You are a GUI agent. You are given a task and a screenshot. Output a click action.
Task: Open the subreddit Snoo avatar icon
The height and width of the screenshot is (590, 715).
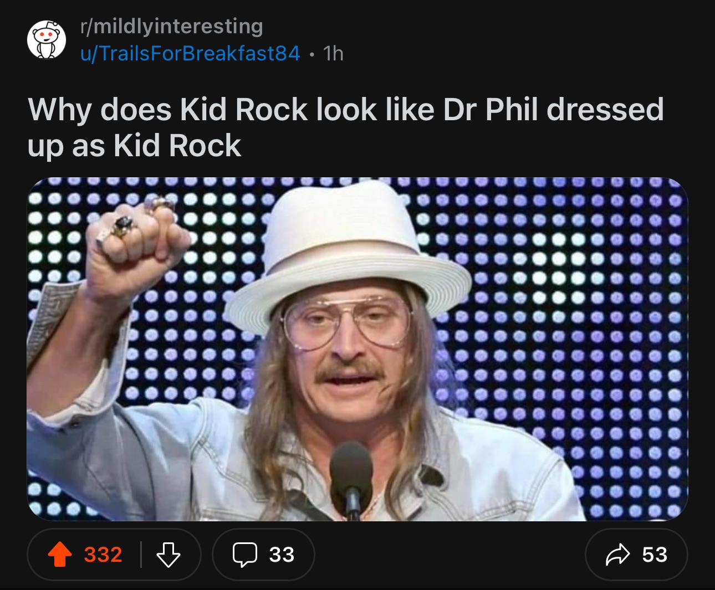tap(47, 40)
